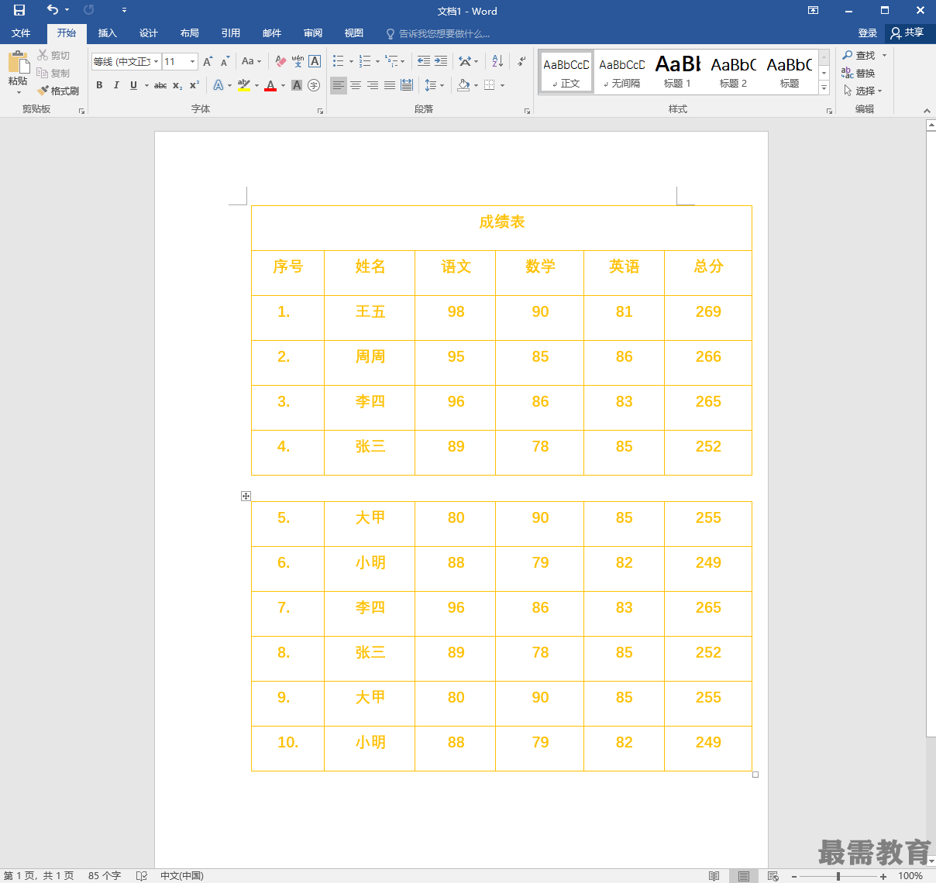Viewport: 936px width, 883px height.
Task: Click the 100% zoom level
Action: pyautogui.click(x=910, y=876)
